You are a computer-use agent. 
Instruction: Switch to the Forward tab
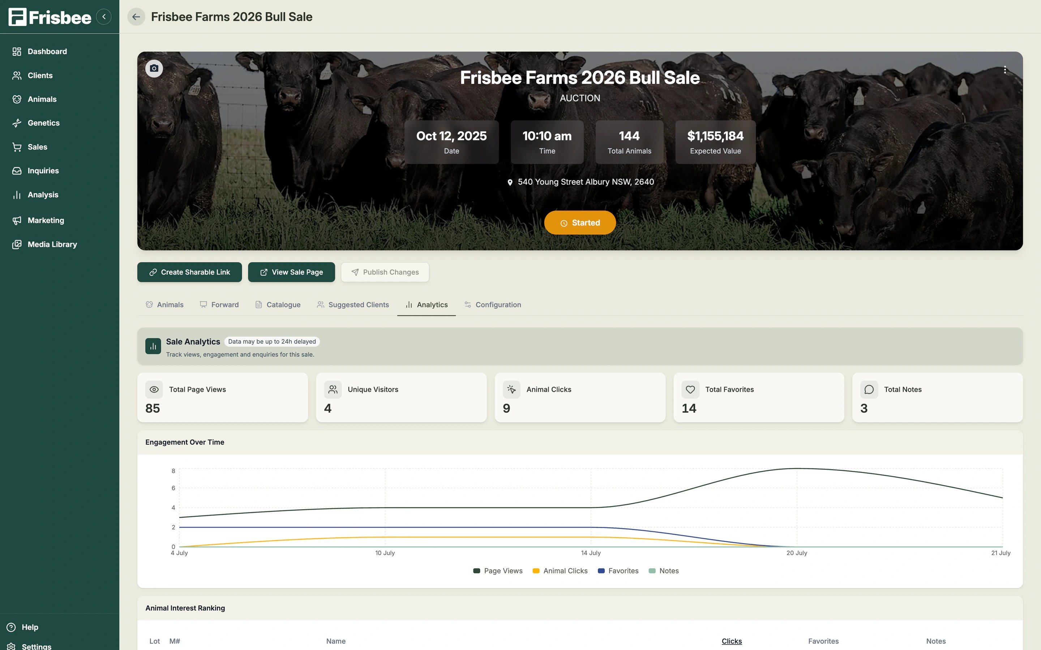(x=219, y=305)
